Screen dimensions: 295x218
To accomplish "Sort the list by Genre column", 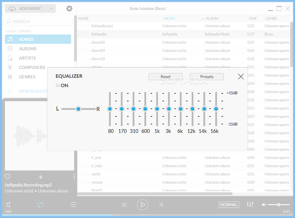I will click(271, 18).
